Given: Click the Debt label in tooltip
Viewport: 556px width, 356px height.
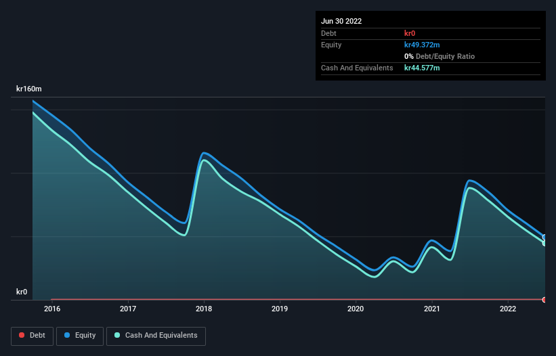Looking at the screenshot, I should pyautogui.click(x=328, y=33).
